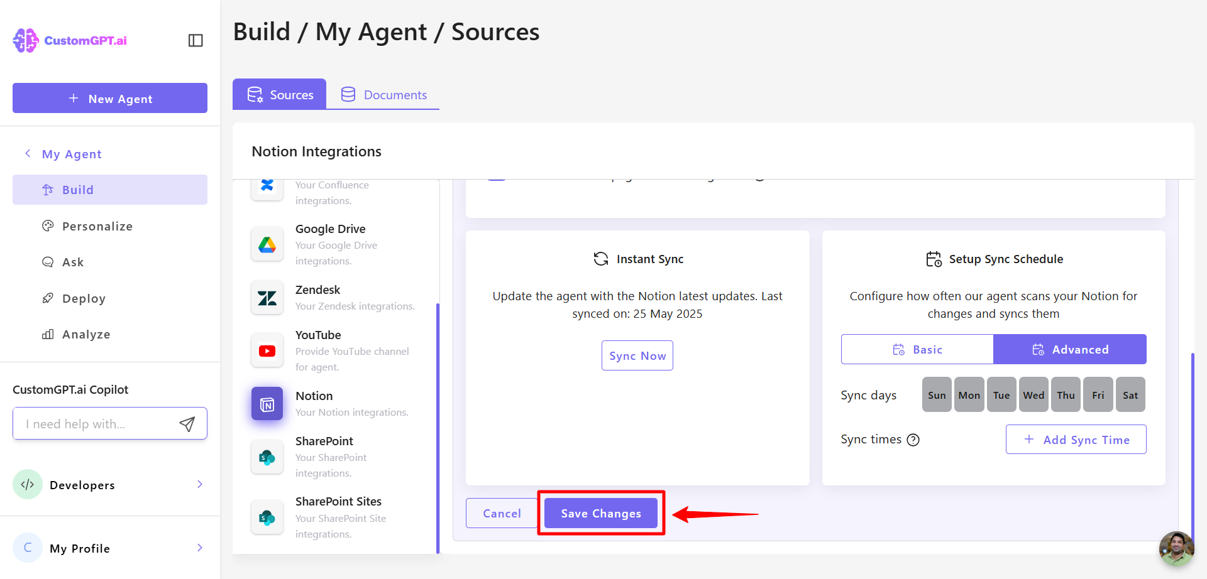The image size is (1207, 579).
Task: Select the Notion integration icon
Action: coord(267,404)
